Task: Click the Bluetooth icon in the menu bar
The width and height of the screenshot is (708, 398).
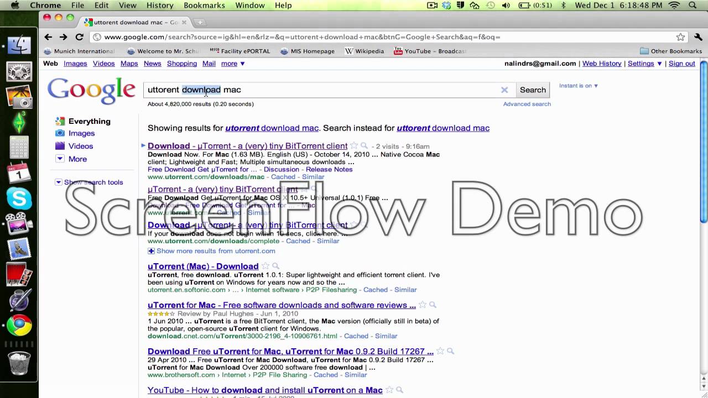Action: coord(564,5)
